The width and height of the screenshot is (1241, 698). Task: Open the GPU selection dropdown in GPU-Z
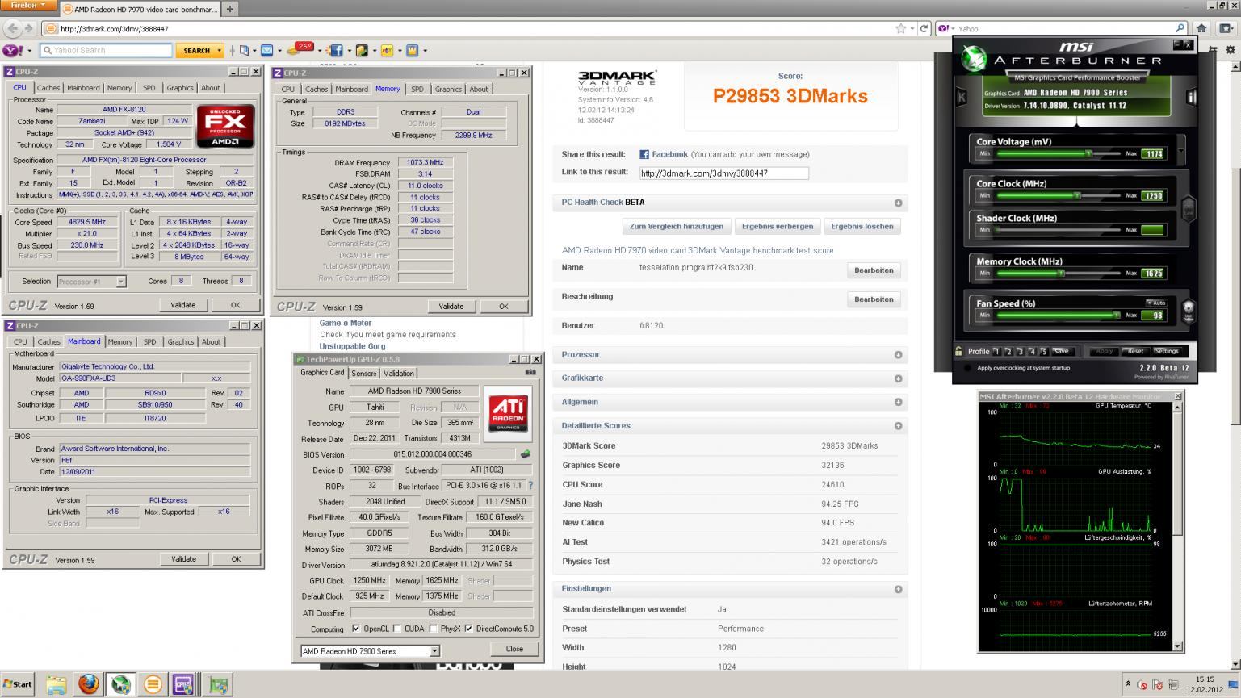[x=434, y=651]
